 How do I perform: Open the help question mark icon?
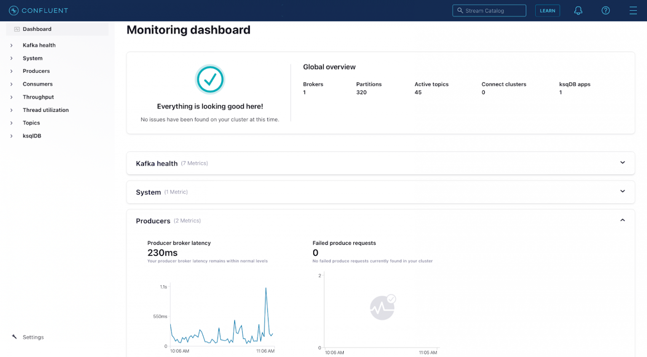point(605,11)
